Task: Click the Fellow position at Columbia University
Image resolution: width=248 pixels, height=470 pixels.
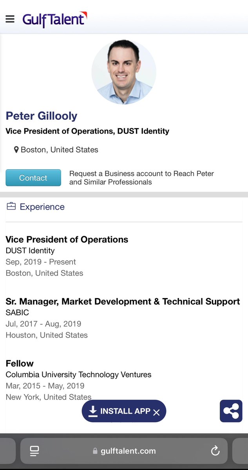Action: tap(20, 363)
